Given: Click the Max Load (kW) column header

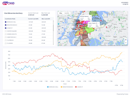Looking at the screenshot, I should click(x=46, y=19).
